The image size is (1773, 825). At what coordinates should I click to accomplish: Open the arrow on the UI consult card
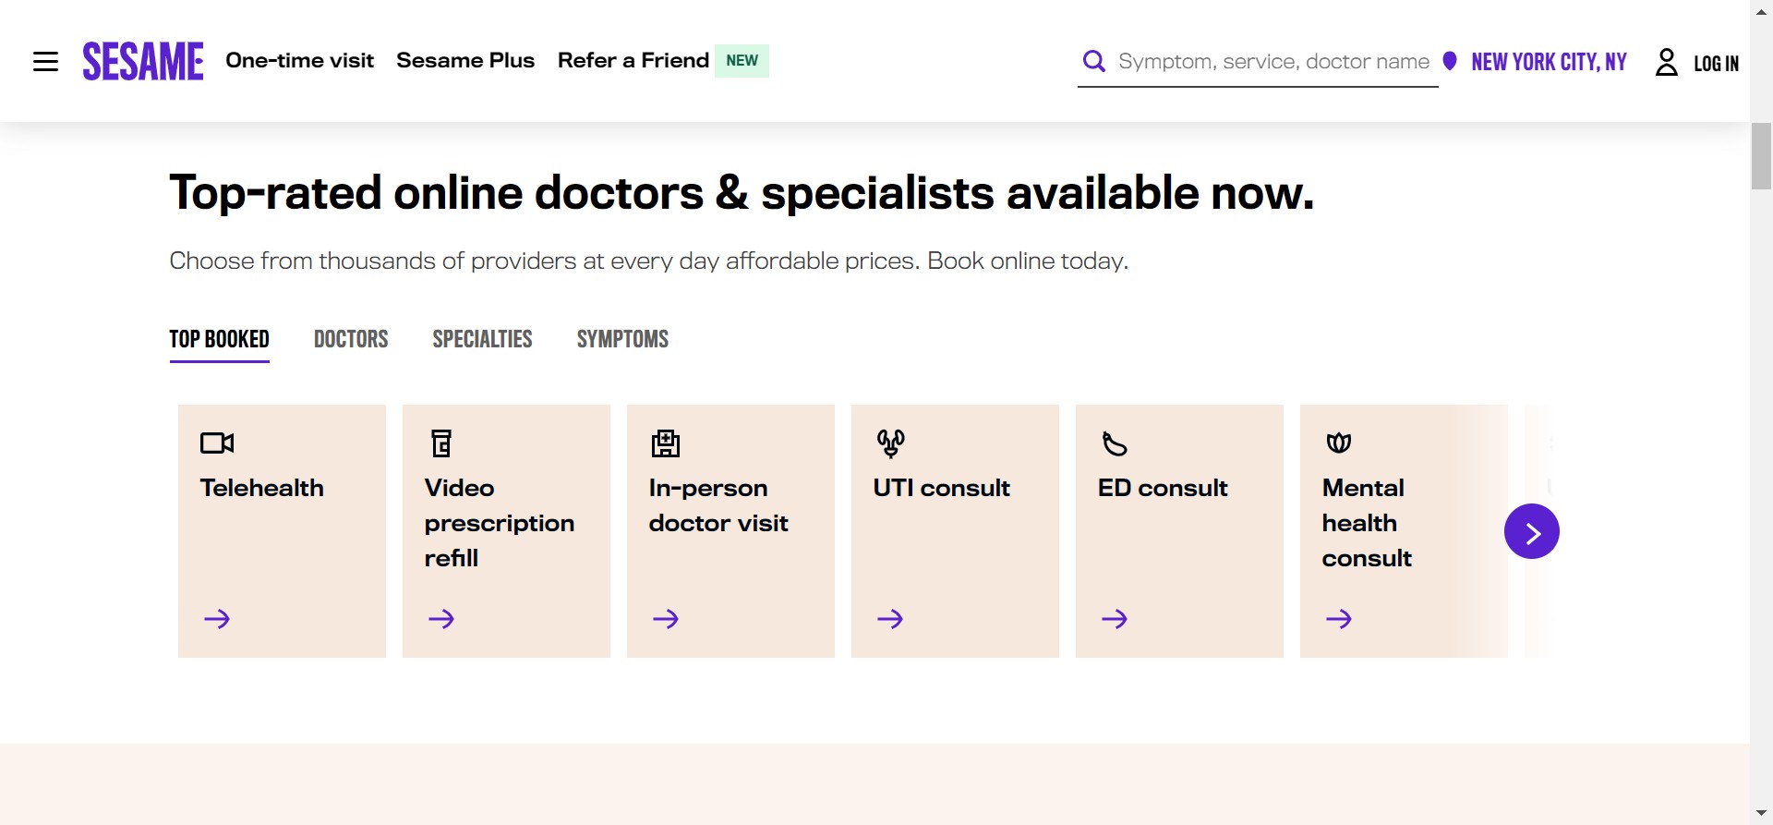[890, 619]
